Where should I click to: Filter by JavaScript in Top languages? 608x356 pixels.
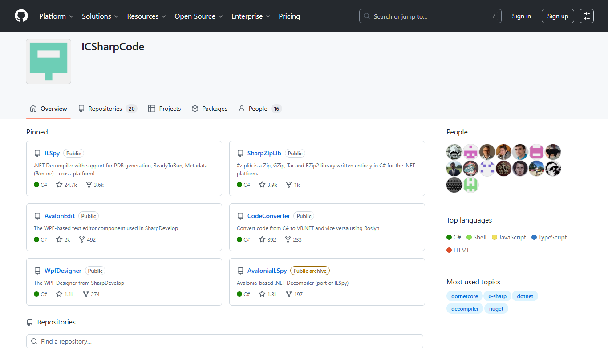(509, 237)
